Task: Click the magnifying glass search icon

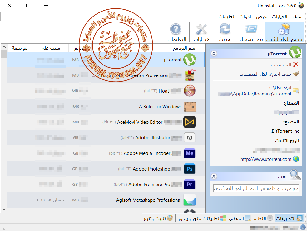Action: pos(295,175)
